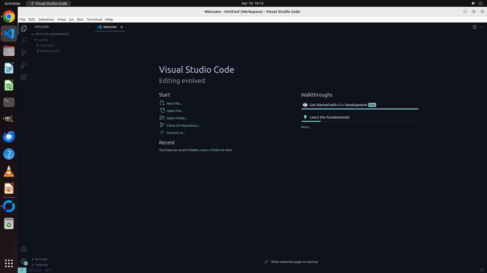Close the Welcome tab

(121, 27)
